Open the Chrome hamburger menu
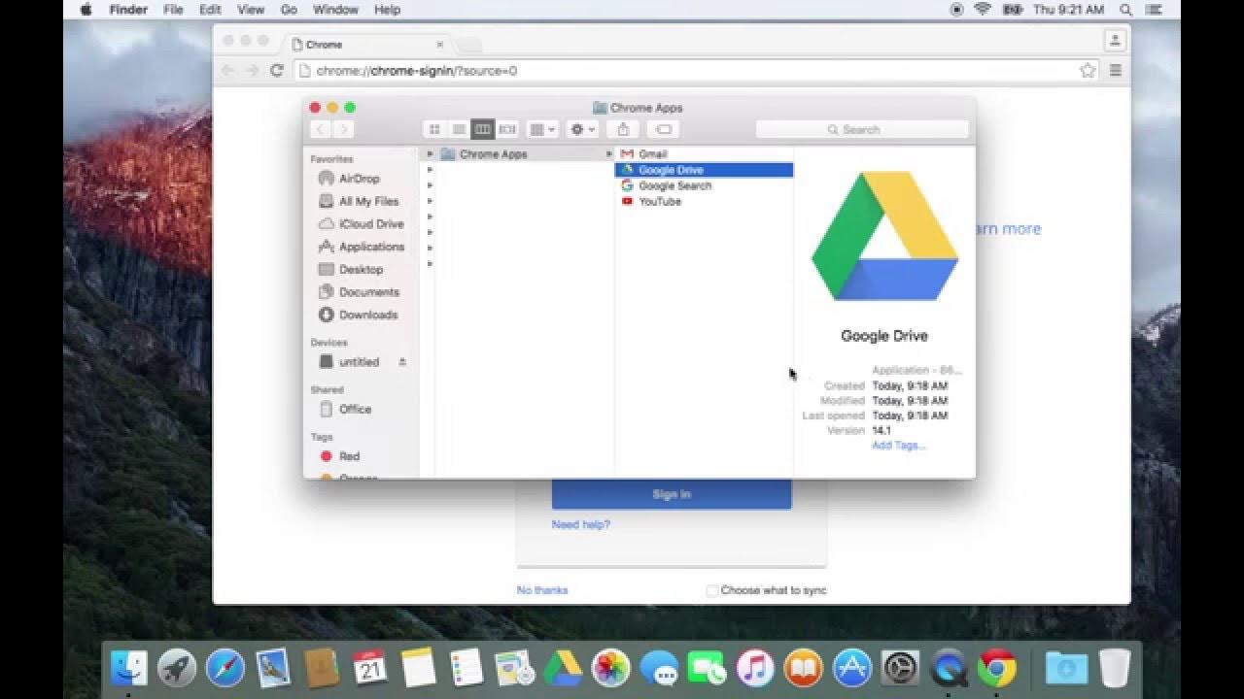Viewport: 1244px width, 699px height. tap(1116, 71)
